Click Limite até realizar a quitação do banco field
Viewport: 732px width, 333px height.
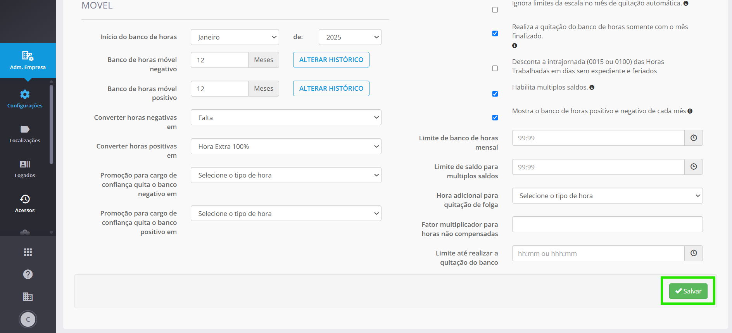coord(598,253)
